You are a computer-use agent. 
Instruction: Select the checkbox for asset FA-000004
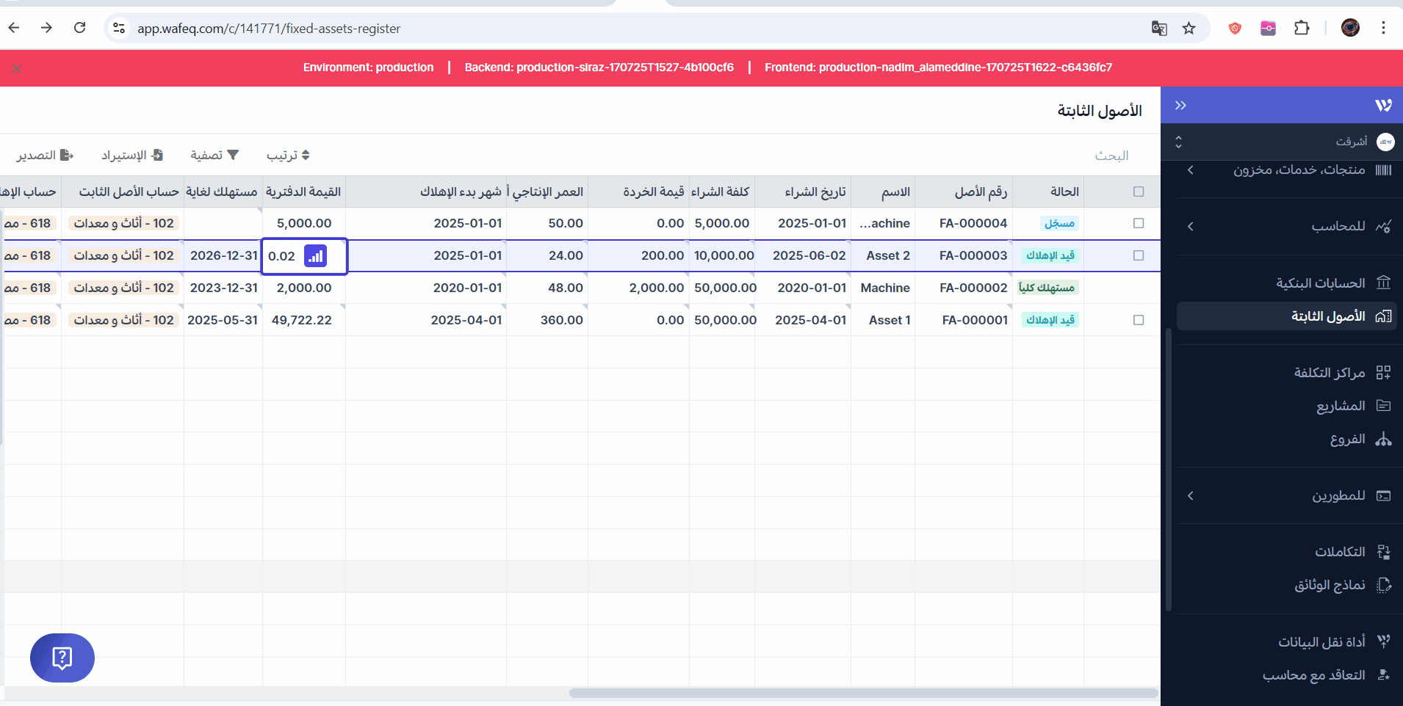(1139, 223)
